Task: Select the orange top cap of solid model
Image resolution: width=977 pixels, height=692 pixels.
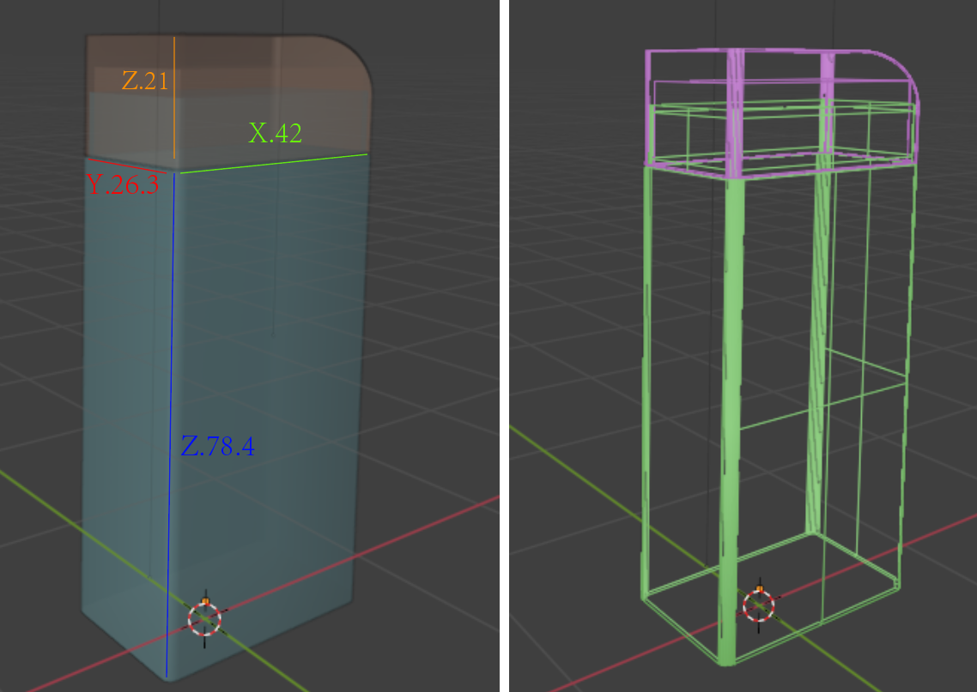Action: point(258,94)
